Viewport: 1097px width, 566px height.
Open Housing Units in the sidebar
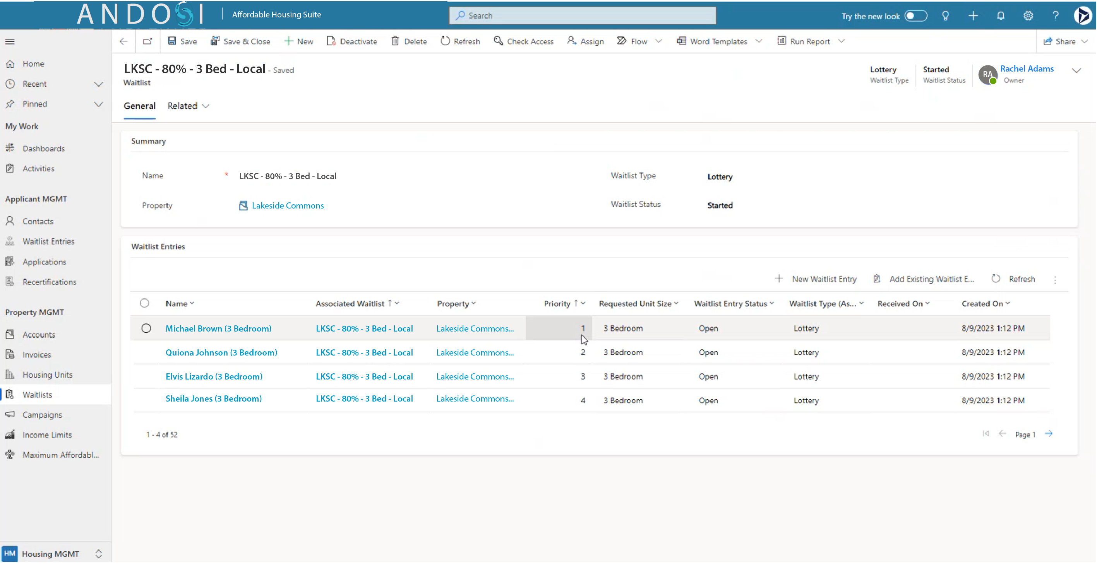tap(47, 375)
